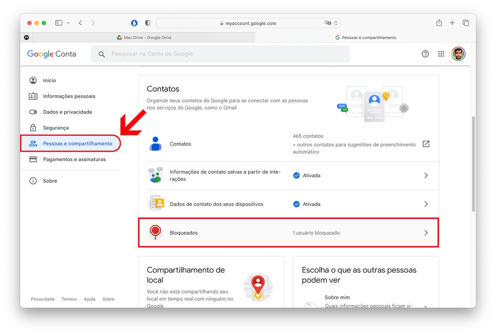Select Pessoas e compartilhamento in the sidebar
This screenshot has width=496, height=334.
[x=70, y=143]
